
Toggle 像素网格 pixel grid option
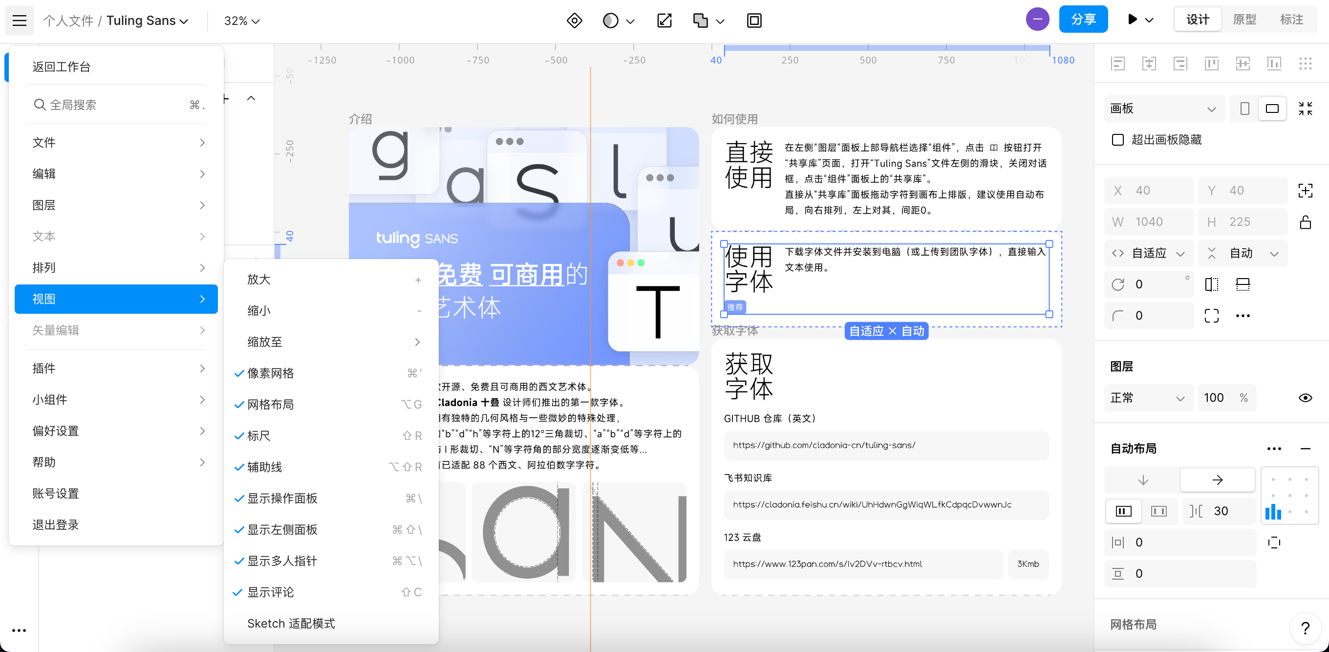click(x=331, y=373)
